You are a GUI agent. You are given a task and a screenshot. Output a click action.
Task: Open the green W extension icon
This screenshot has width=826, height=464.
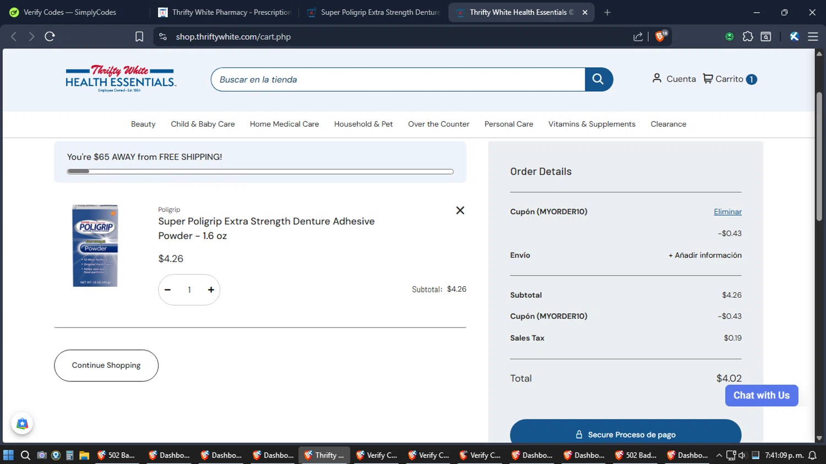point(730,37)
